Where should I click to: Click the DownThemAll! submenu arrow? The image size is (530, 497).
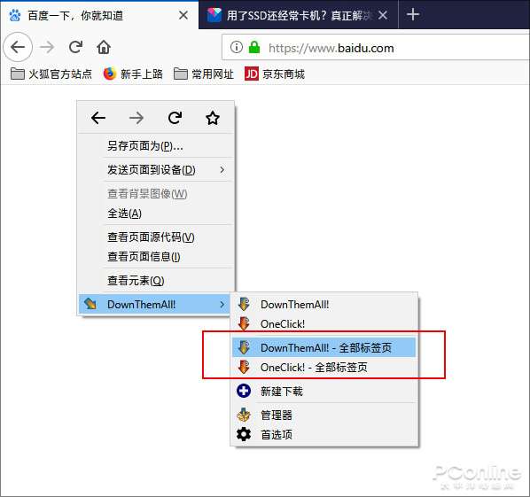tap(222, 305)
